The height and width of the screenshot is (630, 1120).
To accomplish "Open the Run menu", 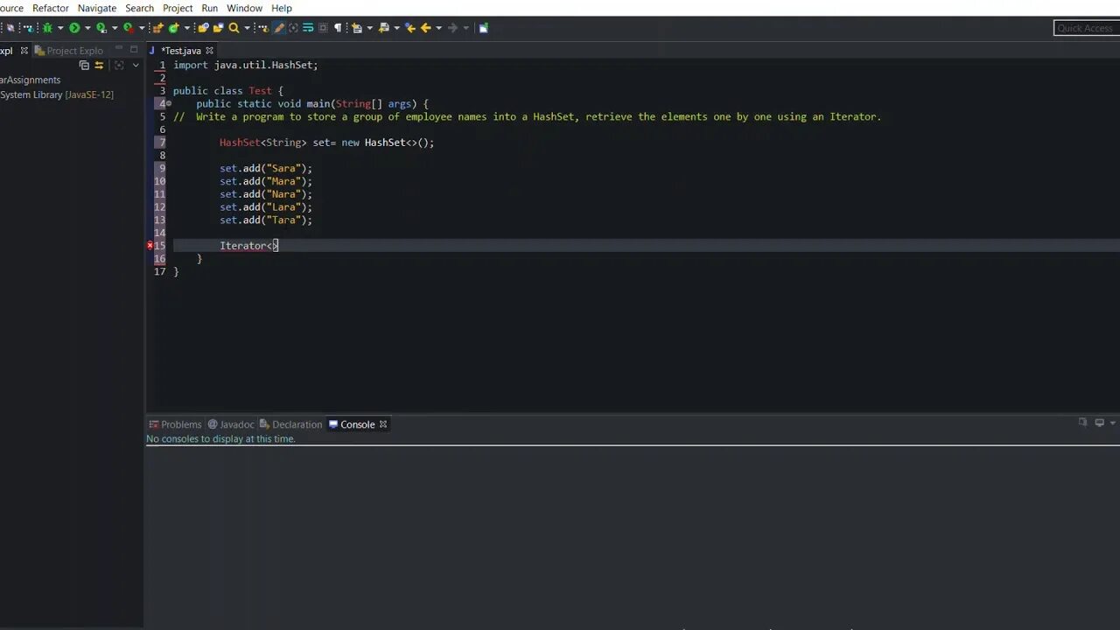I will [x=209, y=8].
